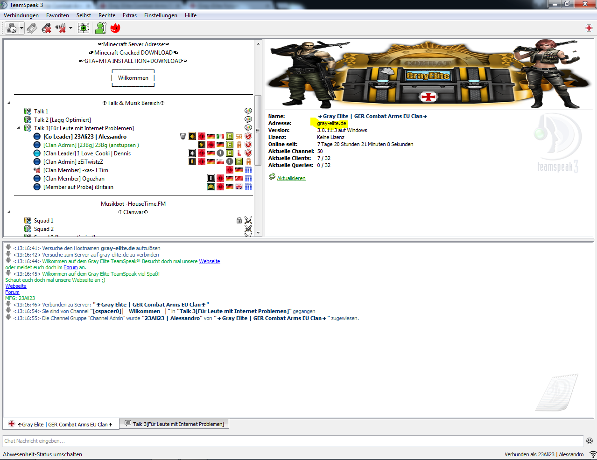
Task: Click the padlock icon on Squad 1
Action: (x=239, y=220)
